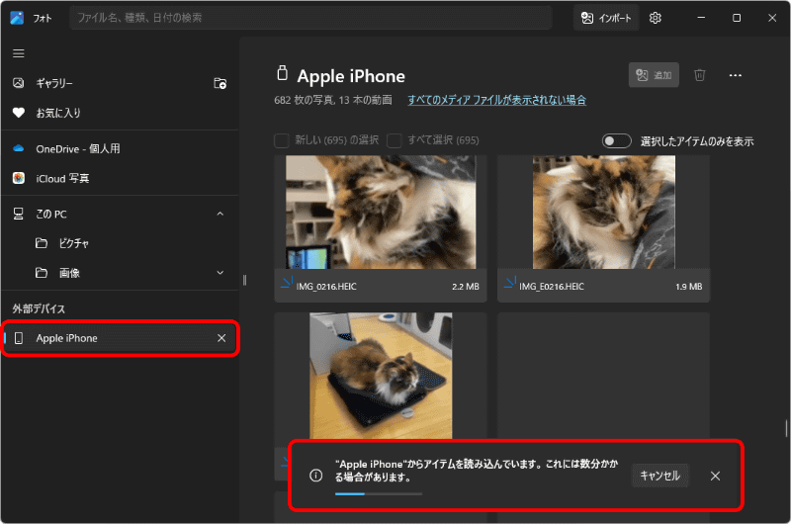Open the settings gear icon
This screenshot has height=524, width=791.
click(x=655, y=18)
